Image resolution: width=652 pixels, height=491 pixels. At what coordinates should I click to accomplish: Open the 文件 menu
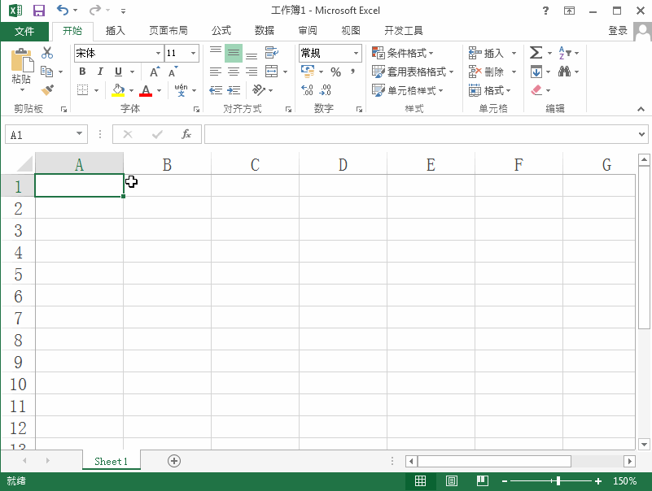(24, 30)
